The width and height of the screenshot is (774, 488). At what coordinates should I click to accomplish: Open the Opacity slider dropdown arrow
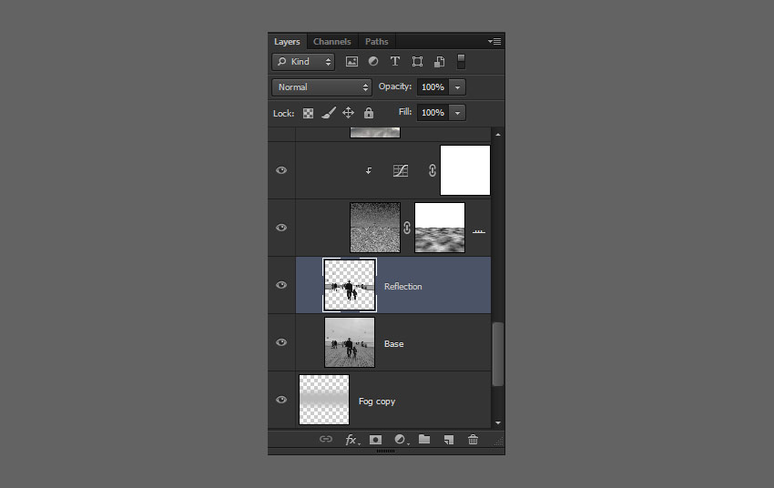tap(458, 87)
